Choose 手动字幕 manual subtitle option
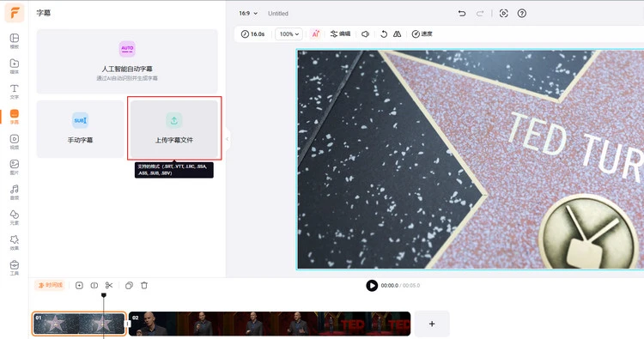The image size is (644, 339). click(x=80, y=129)
